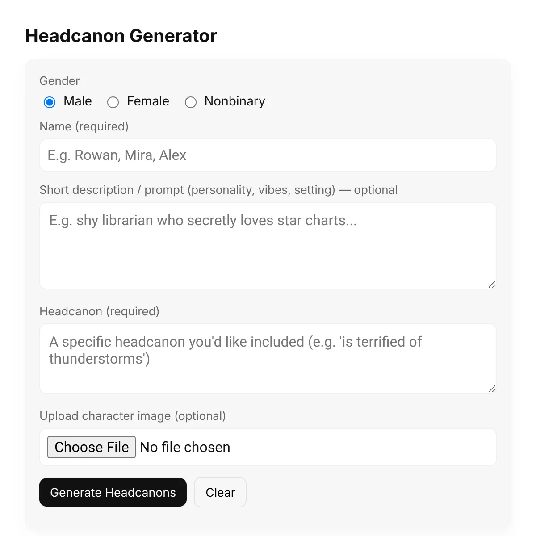Click the Generate Headcanons button
536x536 pixels.
point(113,492)
